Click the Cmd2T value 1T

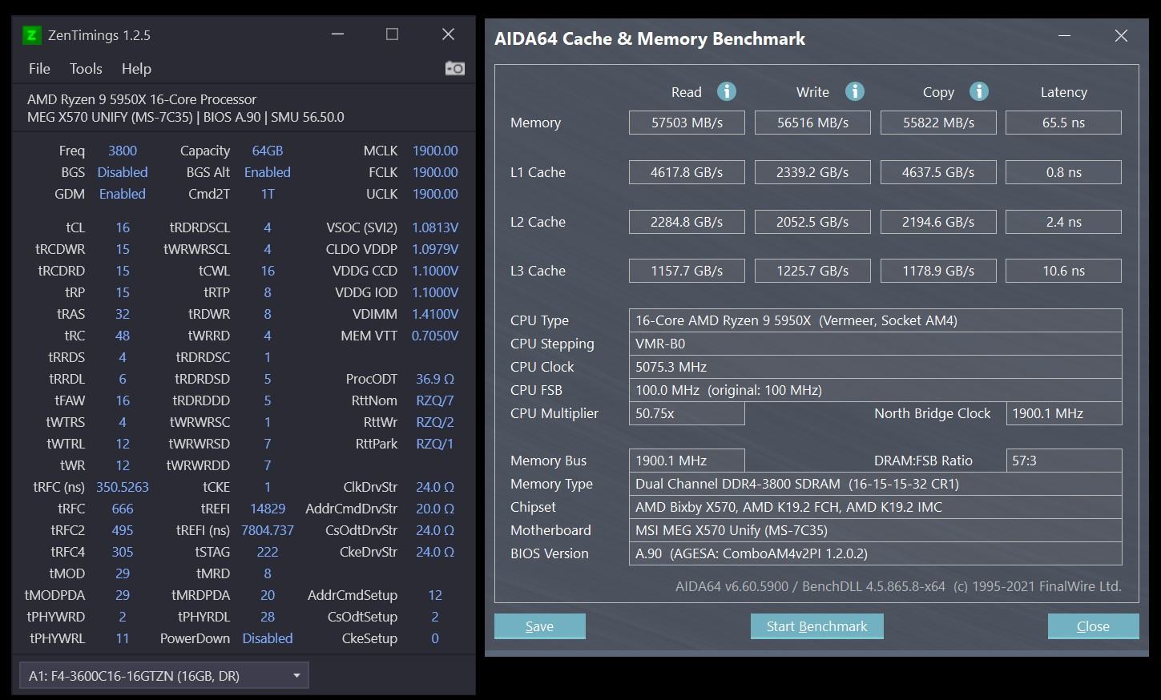(x=268, y=194)
